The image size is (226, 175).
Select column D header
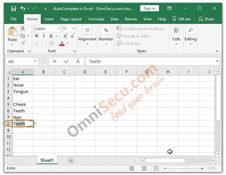[85, 72]
